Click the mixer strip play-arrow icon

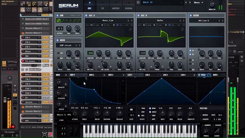point(15,95)
